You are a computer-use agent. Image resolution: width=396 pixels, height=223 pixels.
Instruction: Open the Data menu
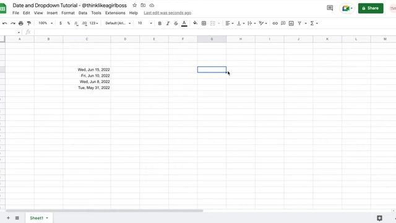point(83,13)
